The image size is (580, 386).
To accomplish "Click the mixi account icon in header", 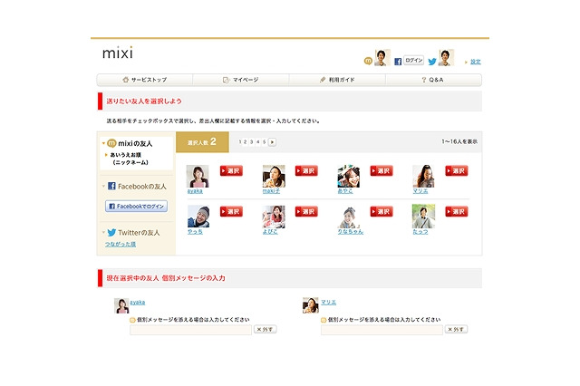I will pyautogui.click(x=368, y=61).
